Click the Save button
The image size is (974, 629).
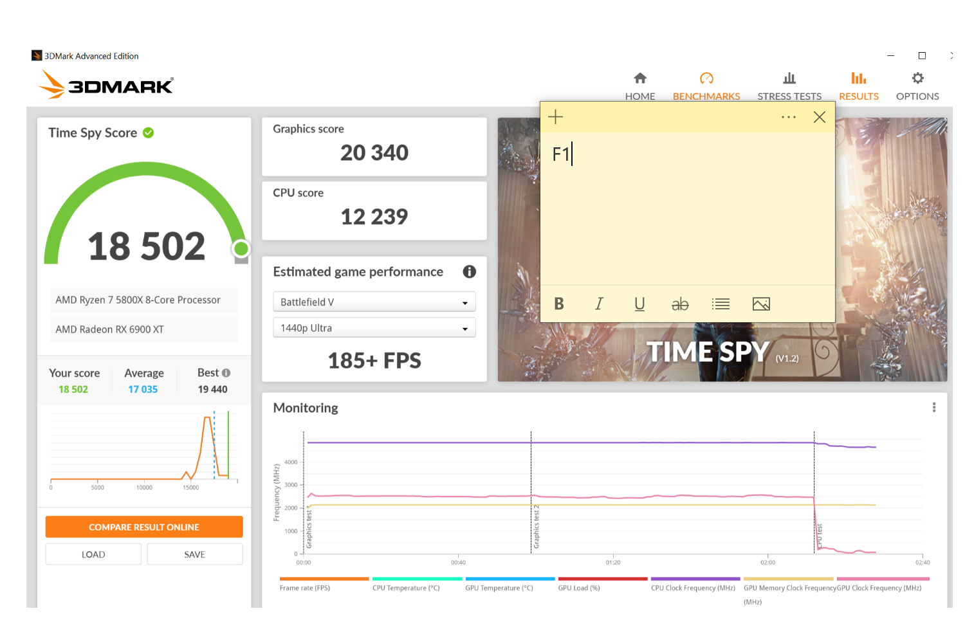pyautogui.click(x=194, y=554)
